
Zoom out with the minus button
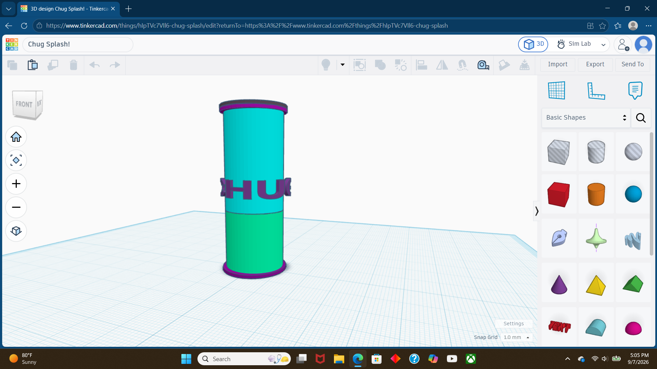click(x=16, y=207)
